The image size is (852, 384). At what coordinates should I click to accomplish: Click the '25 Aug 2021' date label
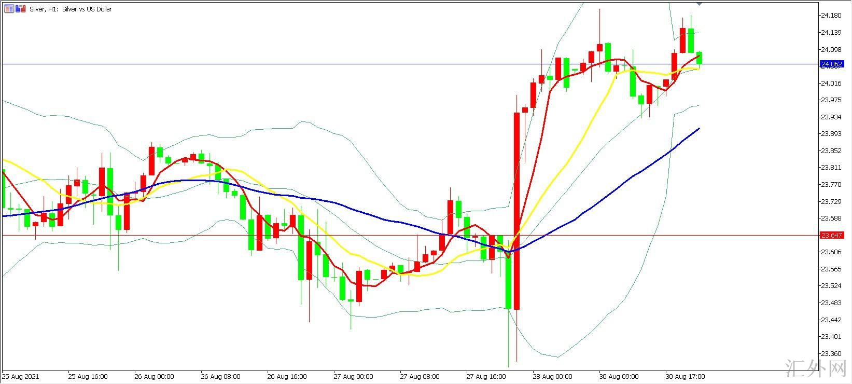21,376
